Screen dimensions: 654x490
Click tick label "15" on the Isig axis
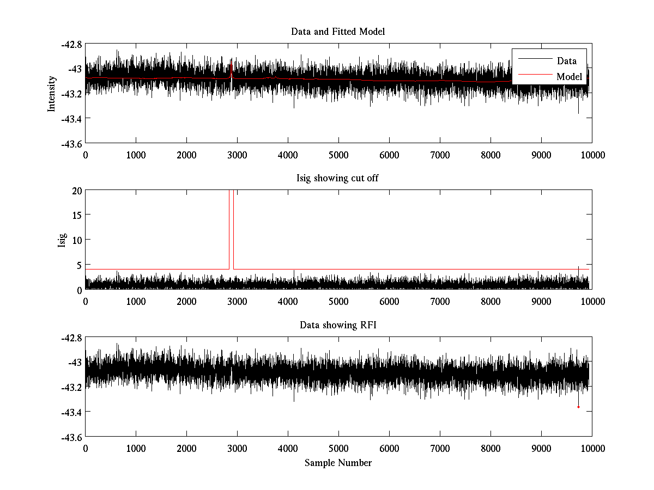click(x=76, y=215)
